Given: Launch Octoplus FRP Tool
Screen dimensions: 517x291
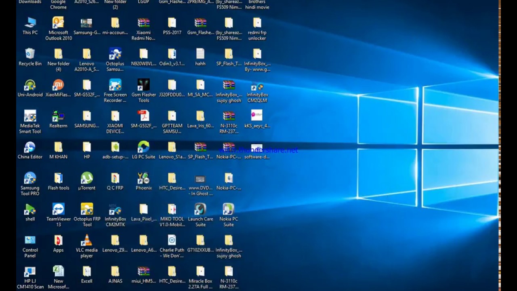Looking at the screenshot, I should point(87,215).
